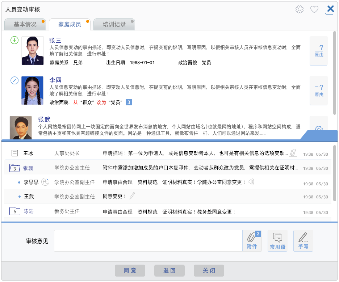Open the paperclip attachment in 王冰's row
The height and width of the screenshot is (282, 339).
coord(293,153)
